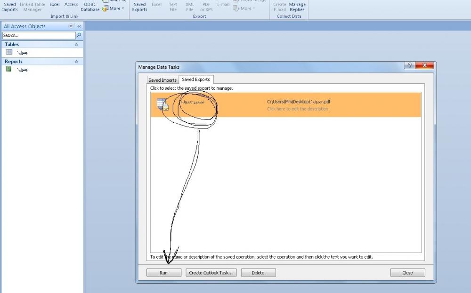Open Saved Exports in ribbon
The image size is (471, 293).
pos(140,6)
